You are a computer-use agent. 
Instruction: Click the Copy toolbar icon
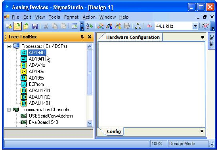point(55,26)
